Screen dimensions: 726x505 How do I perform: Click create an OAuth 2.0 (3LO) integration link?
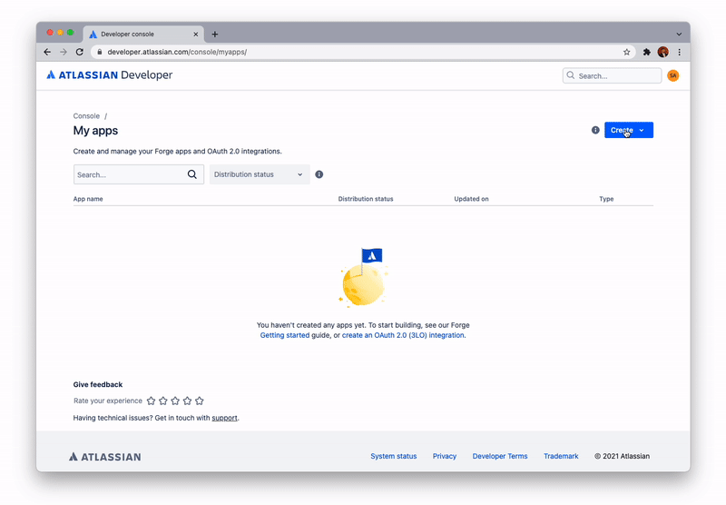(403, 335)
